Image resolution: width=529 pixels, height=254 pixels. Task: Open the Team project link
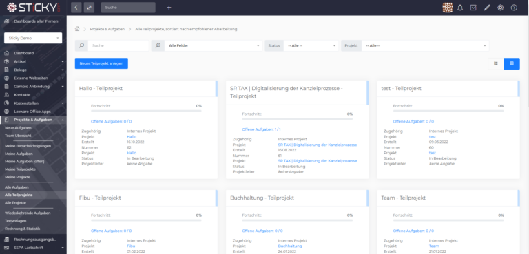pyautogui.click(x=434, y=246)
